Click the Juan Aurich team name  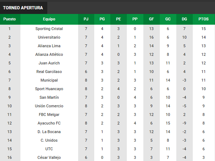tap(49, 63)
